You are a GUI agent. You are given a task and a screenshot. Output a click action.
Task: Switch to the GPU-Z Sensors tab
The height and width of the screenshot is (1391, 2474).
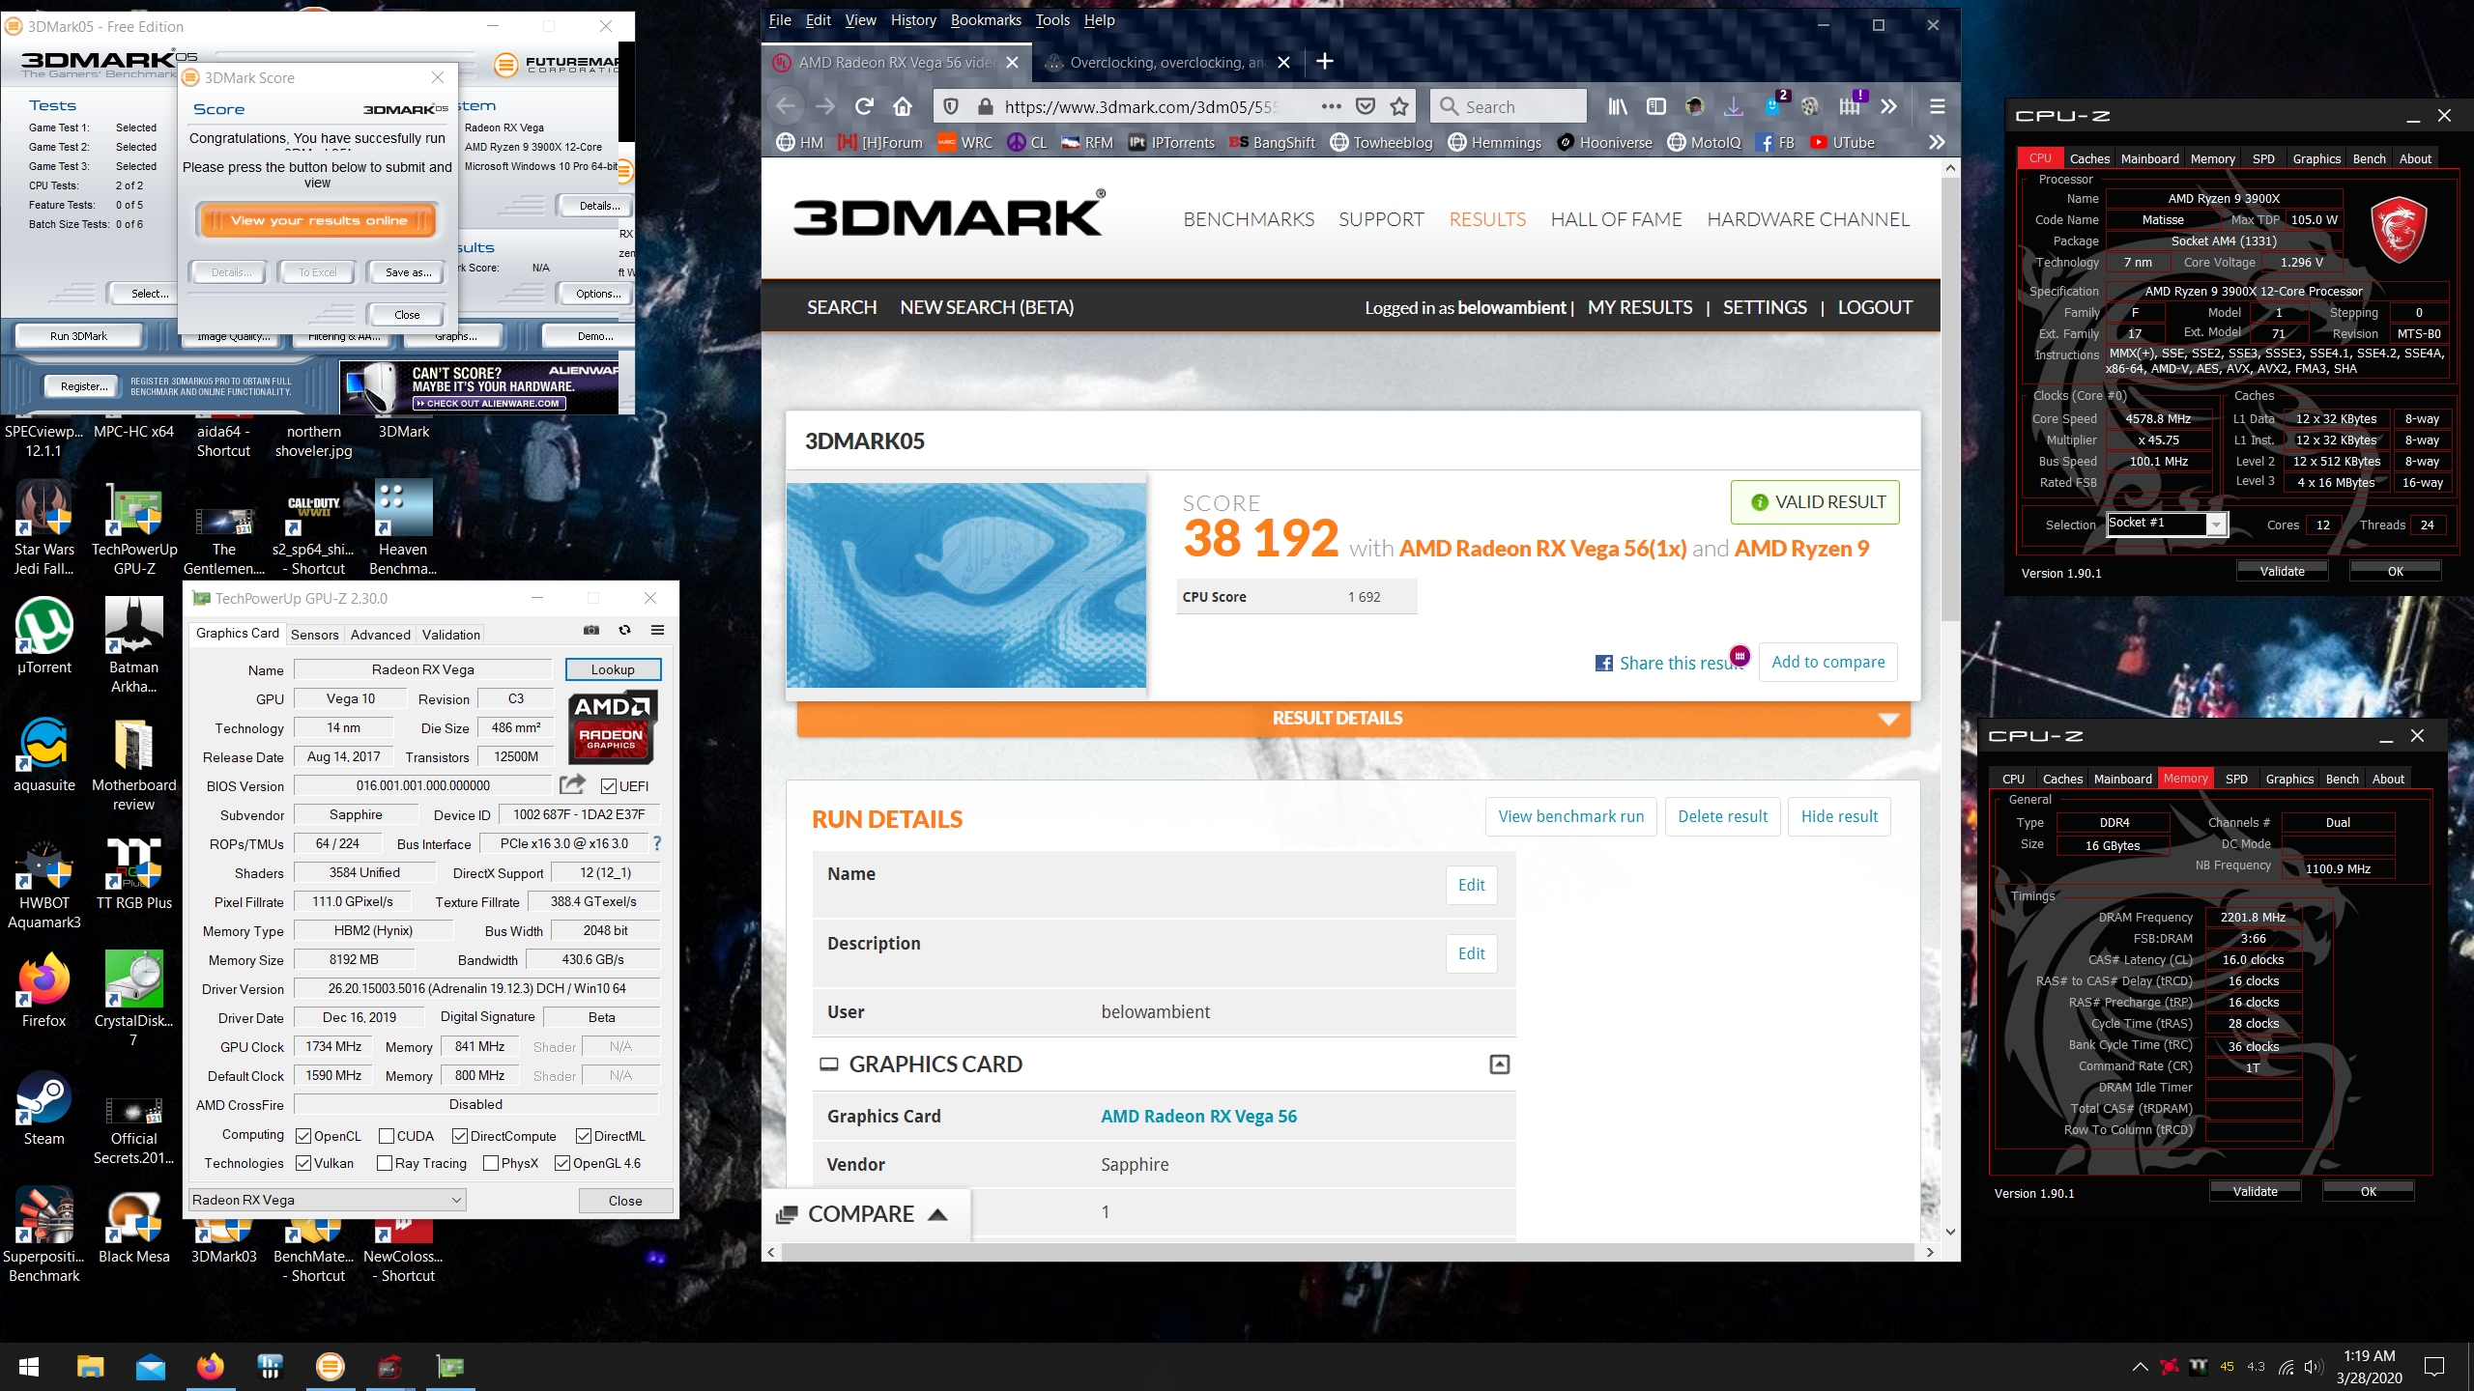(x=314, y=635)
